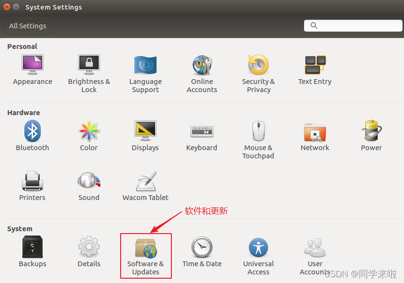Open Power settings
The image size is (404, 283).
coord(371,136)
